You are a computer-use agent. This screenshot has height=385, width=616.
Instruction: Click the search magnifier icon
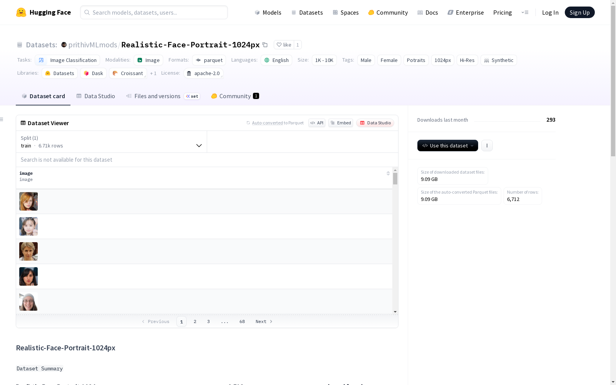click(87, 12)
